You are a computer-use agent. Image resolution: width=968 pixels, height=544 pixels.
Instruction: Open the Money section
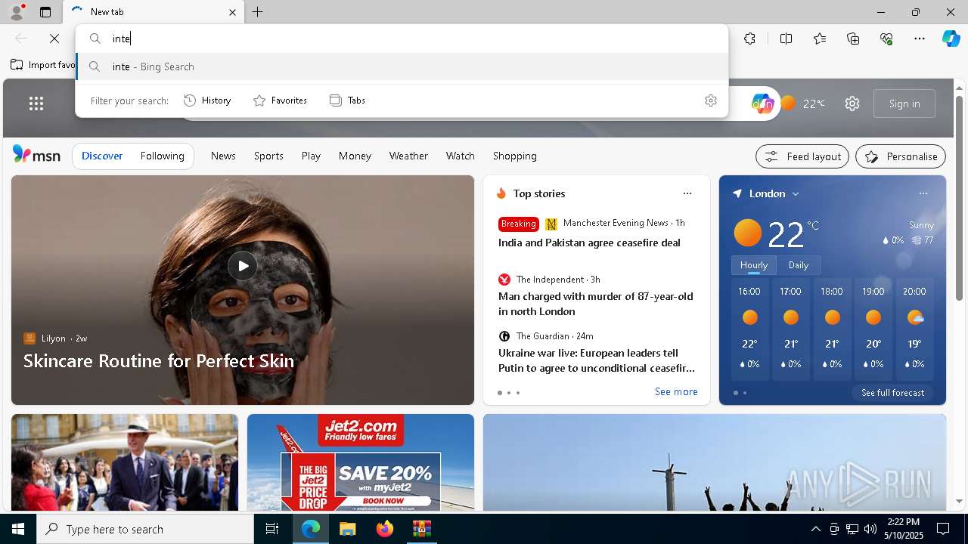tap(355, 156)
